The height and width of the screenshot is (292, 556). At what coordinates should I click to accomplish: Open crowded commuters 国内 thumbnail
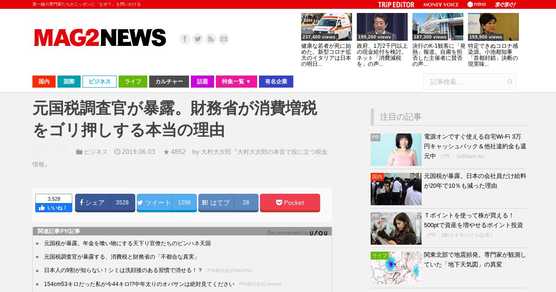396,189
